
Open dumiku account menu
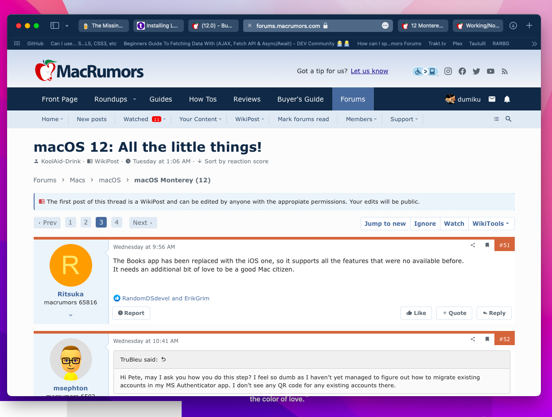point(463,99)
